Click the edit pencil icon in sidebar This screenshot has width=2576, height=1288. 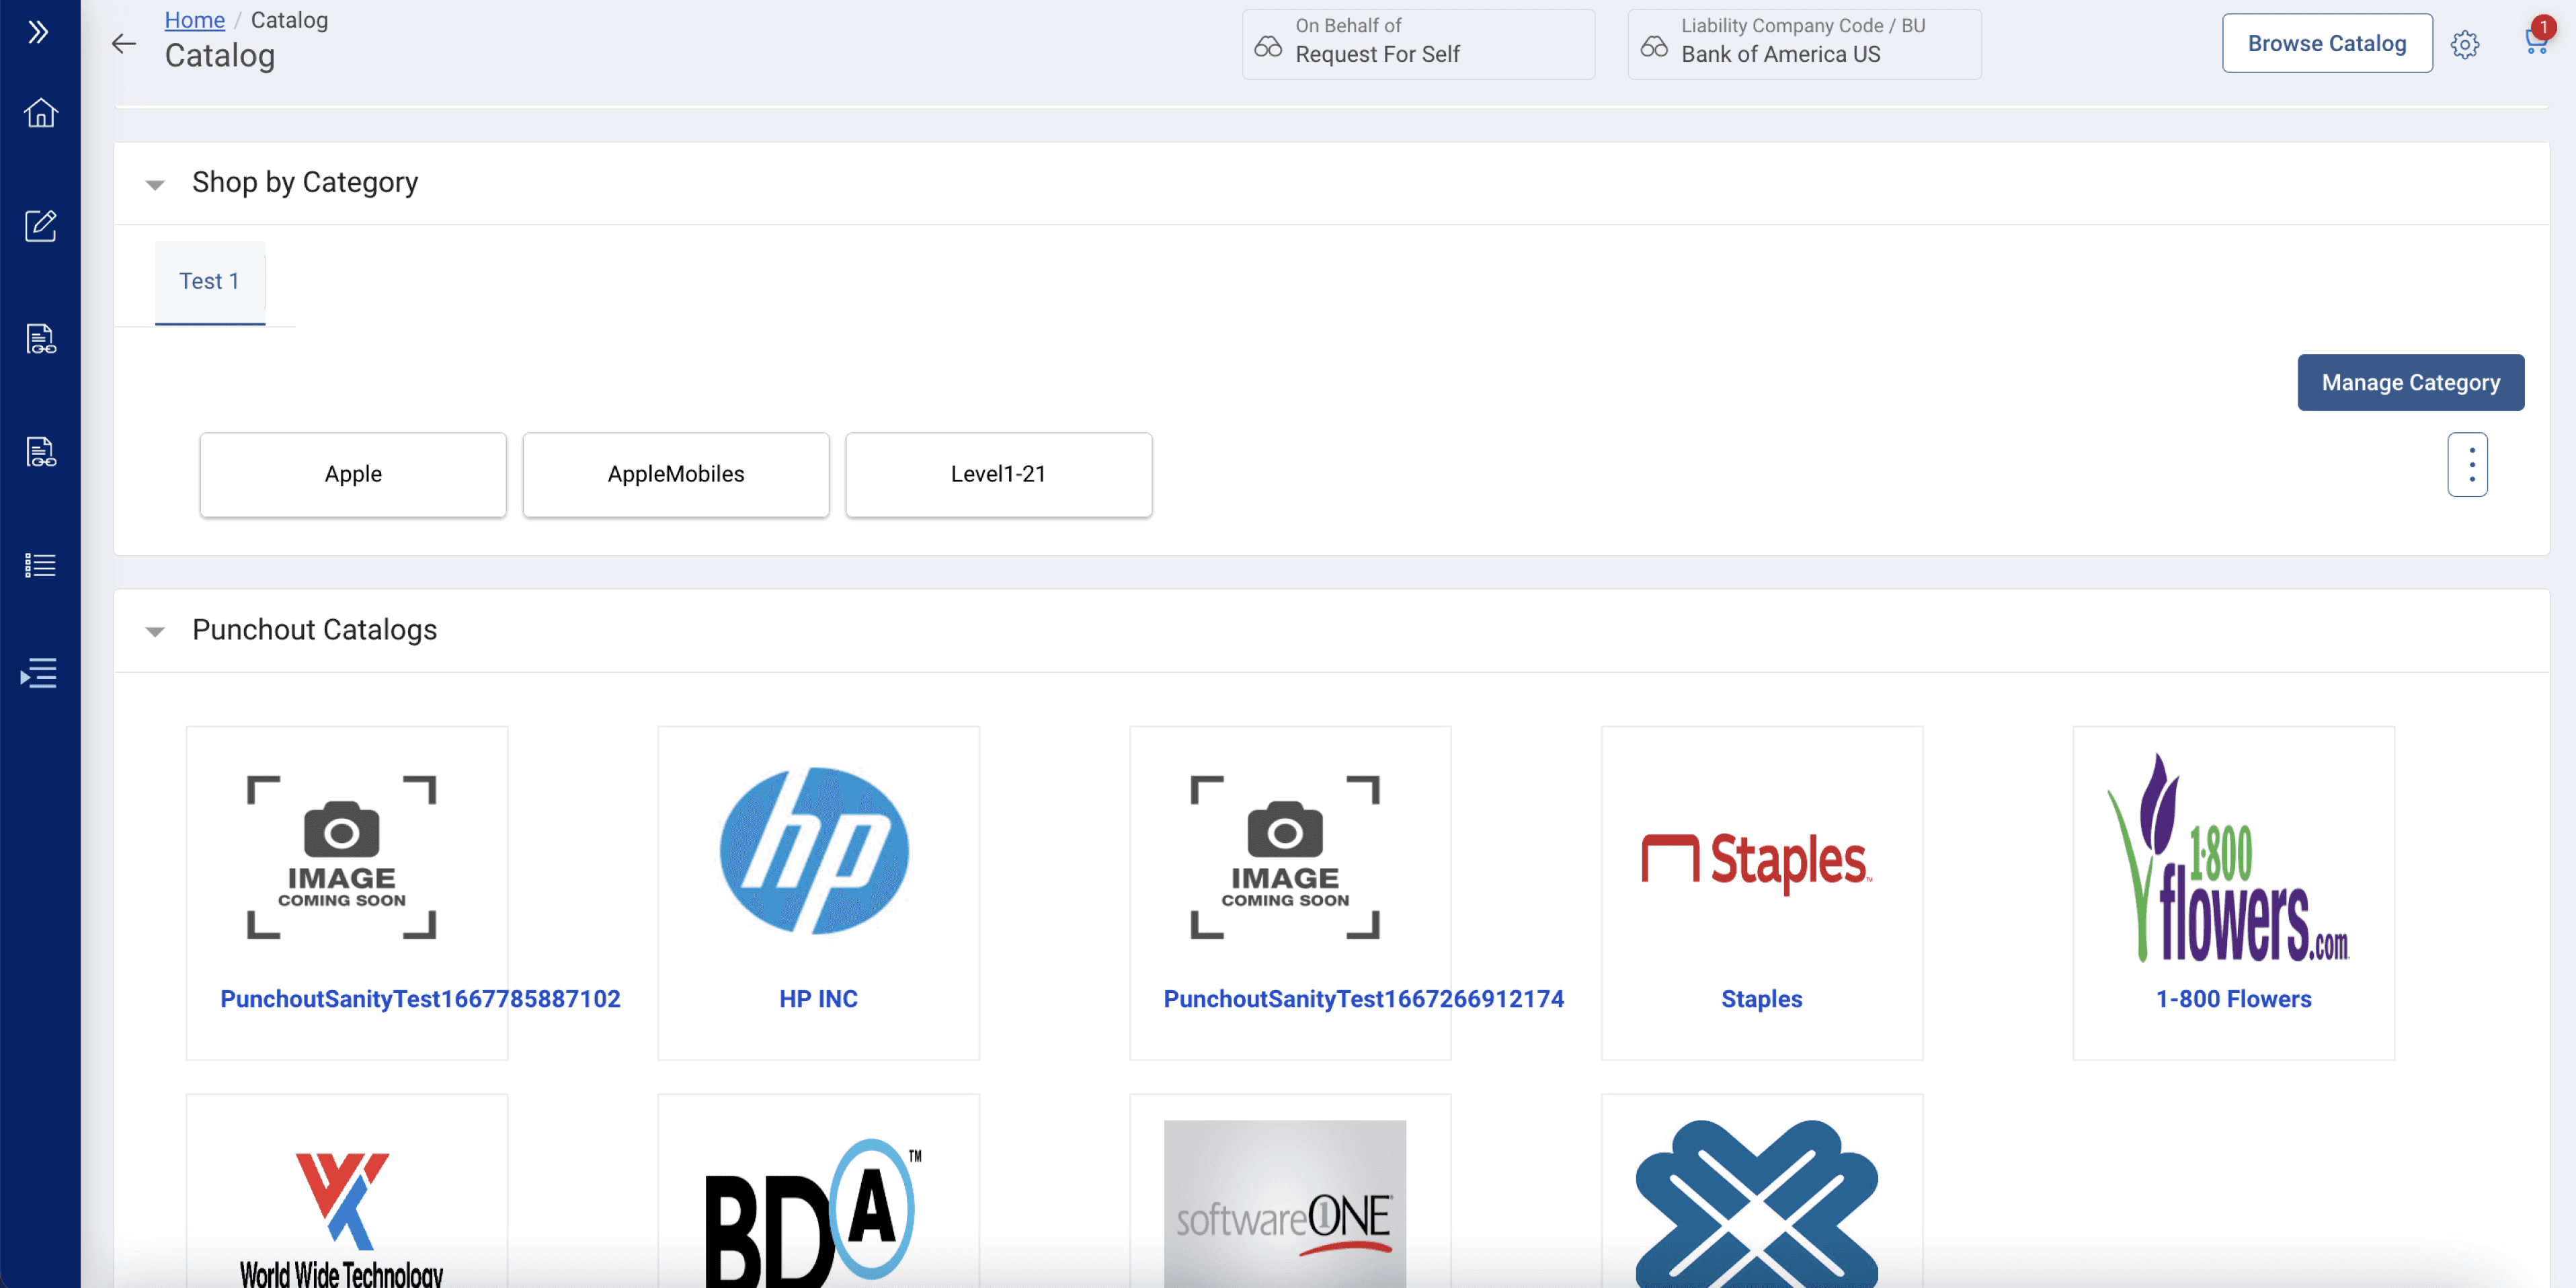(40, 226)
